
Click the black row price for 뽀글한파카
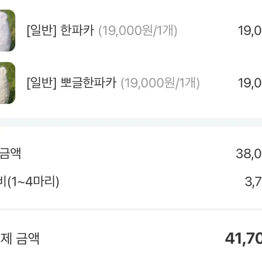250,83
